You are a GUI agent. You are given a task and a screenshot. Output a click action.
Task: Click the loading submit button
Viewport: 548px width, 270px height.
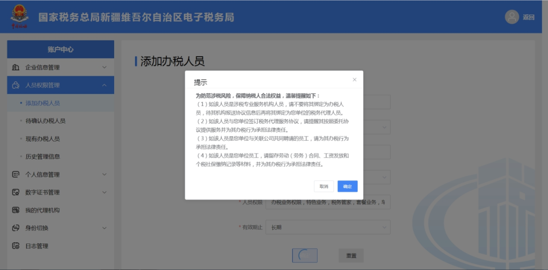click(x=305, y=256)
